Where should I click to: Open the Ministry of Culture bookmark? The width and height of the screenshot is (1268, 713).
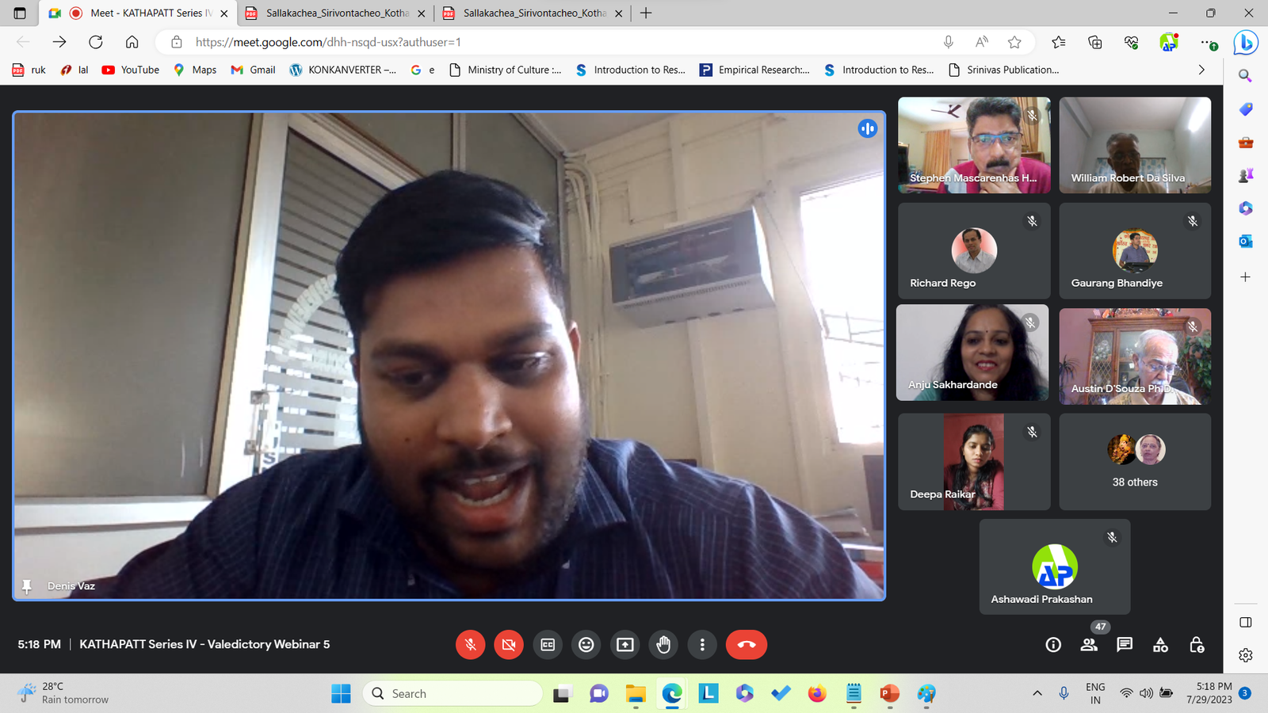(506, 70)
